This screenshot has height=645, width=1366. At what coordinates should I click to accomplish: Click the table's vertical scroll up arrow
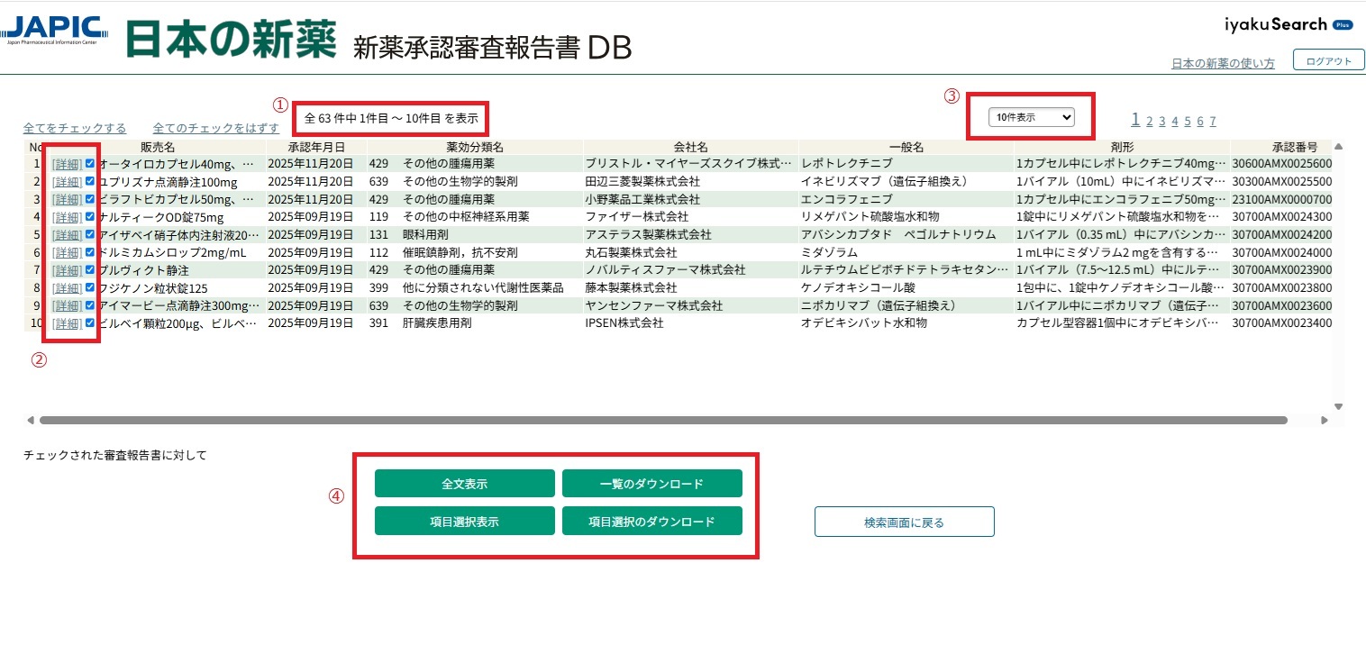[1338, 147]
